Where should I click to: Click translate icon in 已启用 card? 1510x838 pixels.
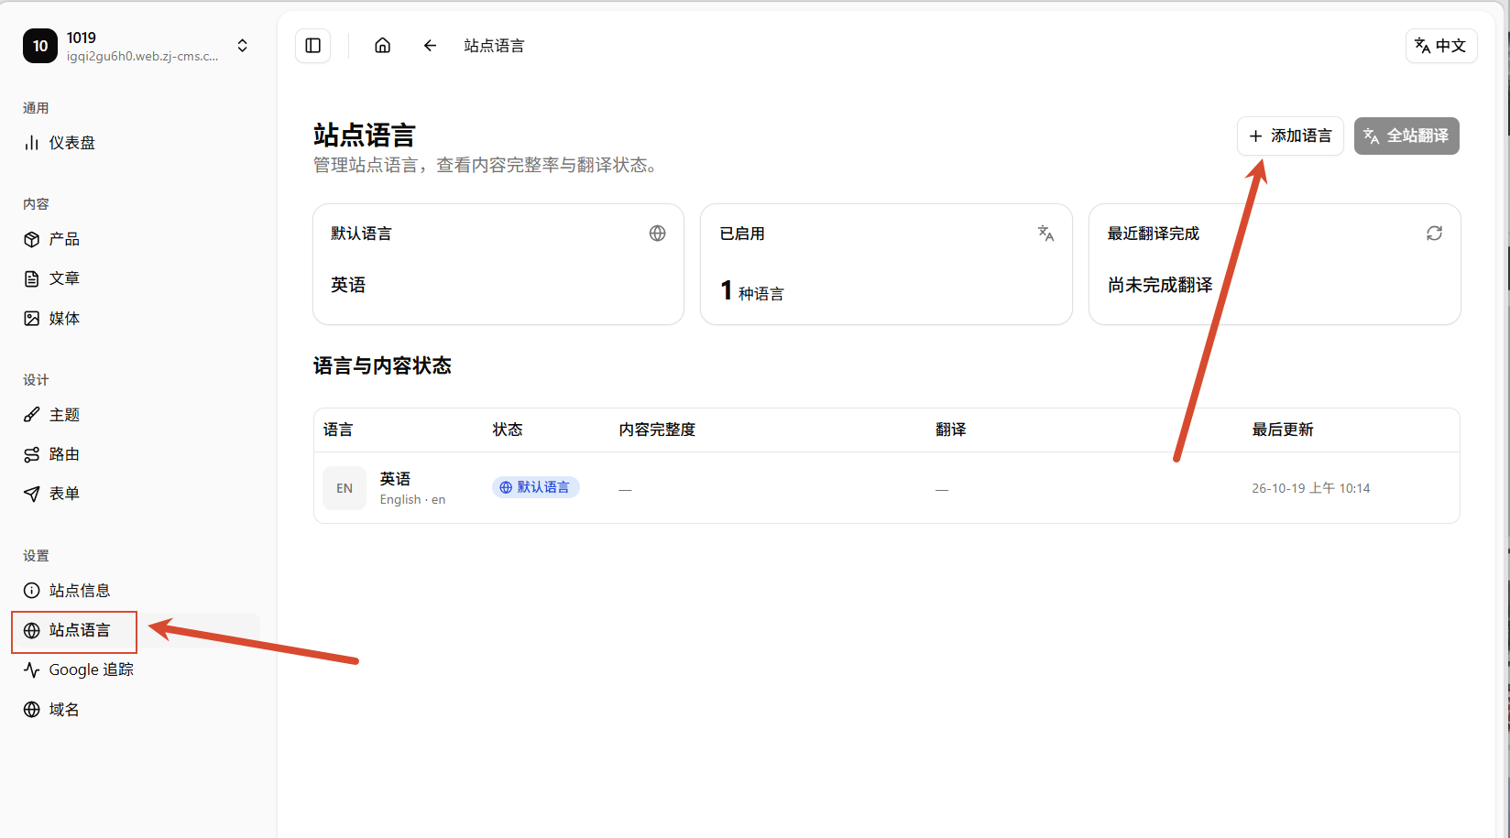pyautogui.click(x=1045, y=234)
